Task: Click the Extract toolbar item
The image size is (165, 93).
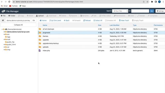Action: tap(141, 16)
